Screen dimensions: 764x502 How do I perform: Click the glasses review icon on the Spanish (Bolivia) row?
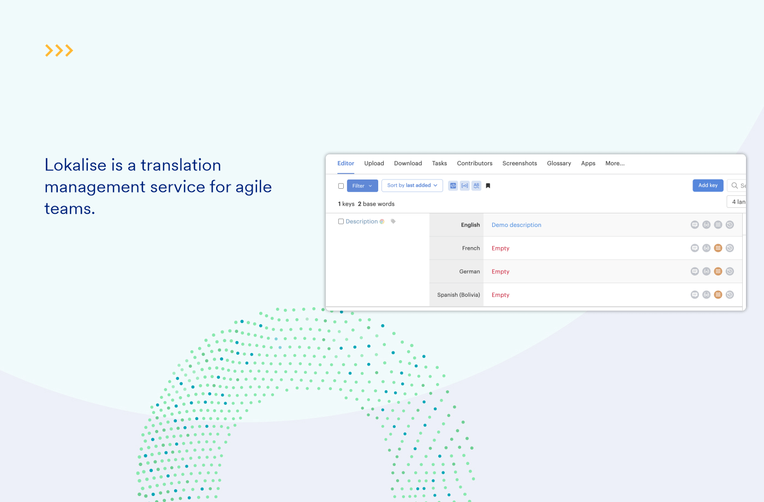pyautogui.click(x=706, y=295)
